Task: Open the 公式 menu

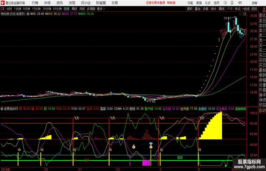Action: pyautogui.click(x=208, y=3)
